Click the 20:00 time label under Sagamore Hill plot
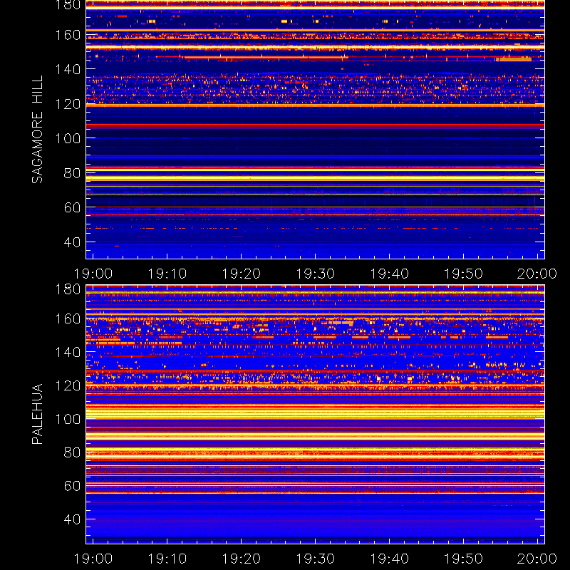The image size is (570, 570). point(537,274)
